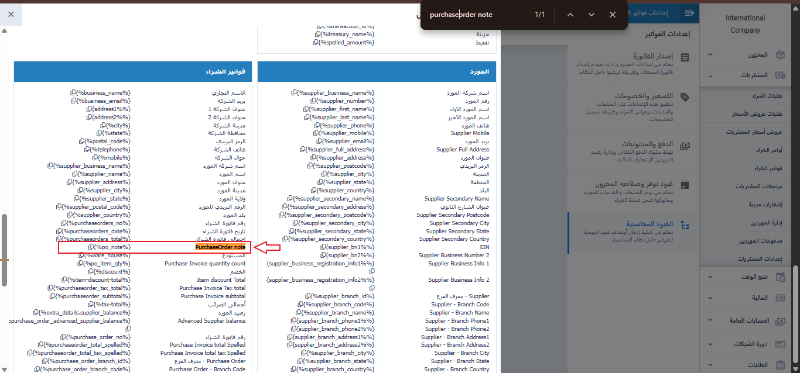Click the placeholder panel vertical scrollbar thumb
This screenshot has height=373, width=800.
4,250
